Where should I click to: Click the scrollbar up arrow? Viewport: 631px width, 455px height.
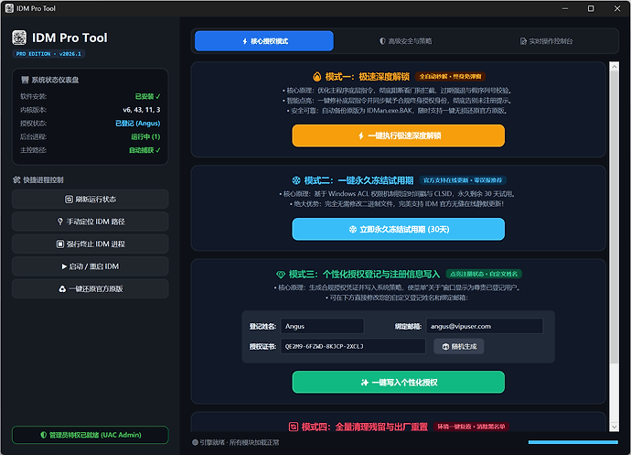click(615, 67)
